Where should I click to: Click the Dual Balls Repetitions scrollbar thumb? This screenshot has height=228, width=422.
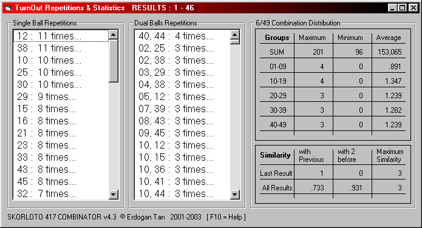click(235, 42)
